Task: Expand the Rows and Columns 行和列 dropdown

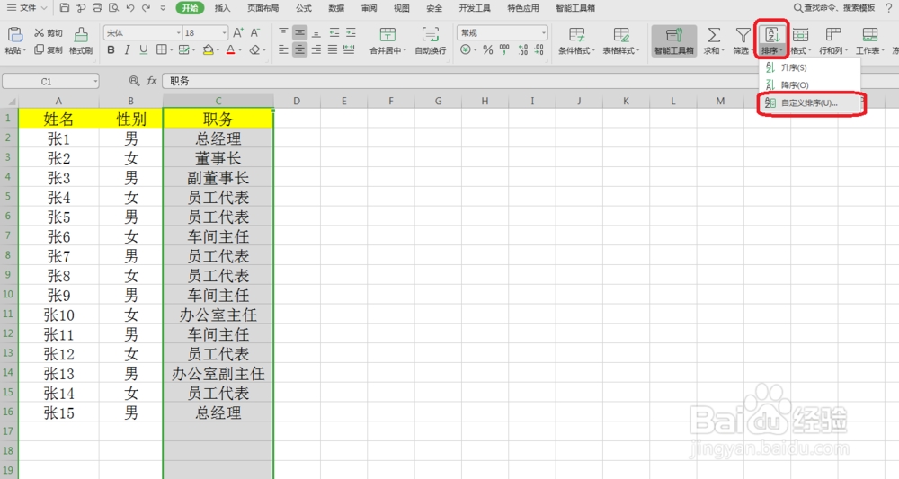Action: 846,51
